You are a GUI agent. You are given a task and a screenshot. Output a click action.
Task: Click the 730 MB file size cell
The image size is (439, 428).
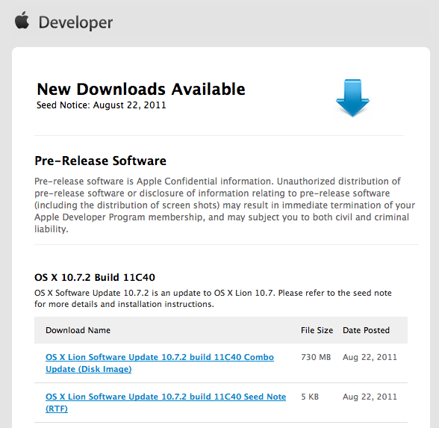(x=316, y=357)
